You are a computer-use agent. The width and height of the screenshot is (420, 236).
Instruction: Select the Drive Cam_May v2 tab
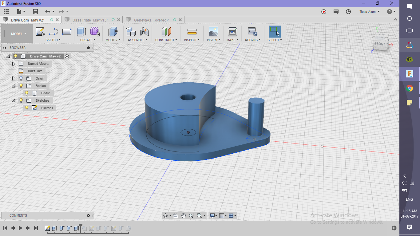click(x=28, y=20)
